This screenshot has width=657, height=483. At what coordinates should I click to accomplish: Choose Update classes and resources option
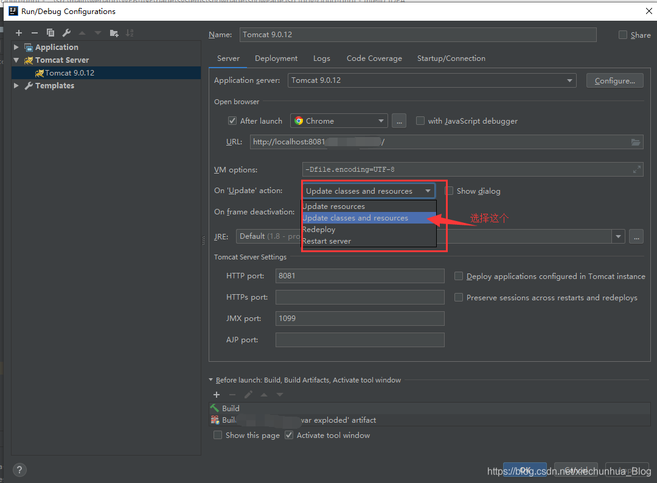click(369, 218)
